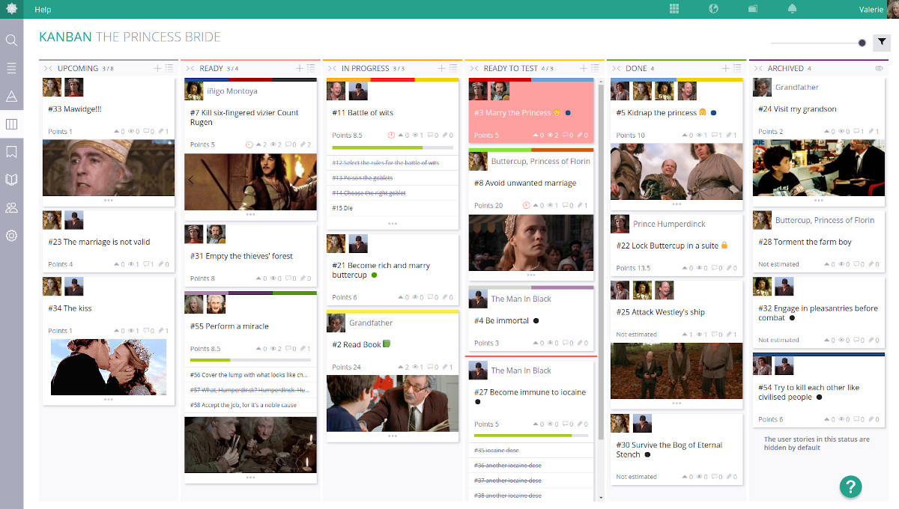Add a new story to UPCOMING column

click(157, 68)
